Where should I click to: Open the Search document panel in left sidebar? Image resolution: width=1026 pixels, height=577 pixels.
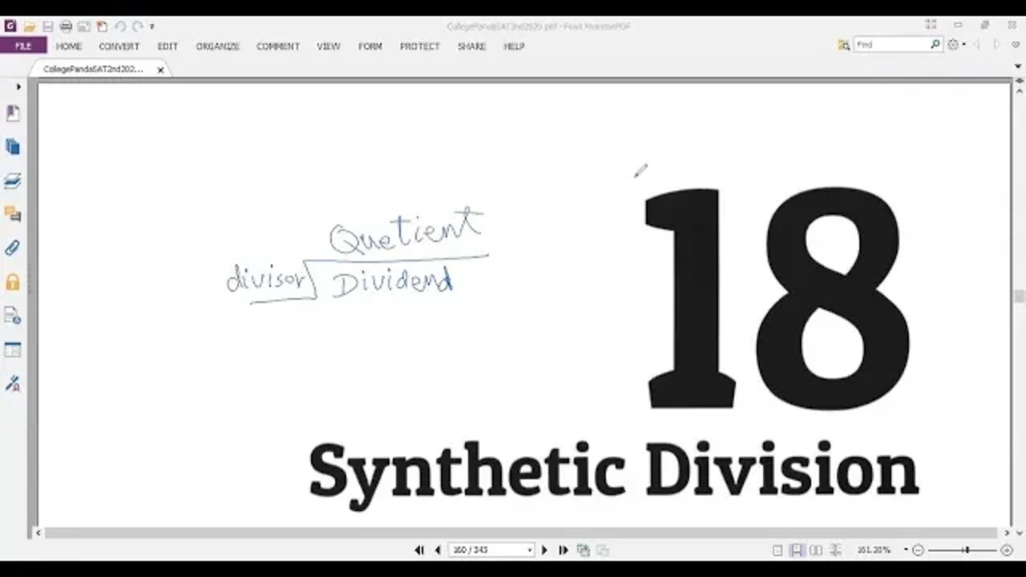[13, 316]
